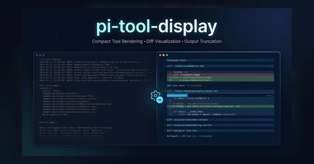
Task: Click the "223 line count · 1 truncated" text
Action: (184, 85)
